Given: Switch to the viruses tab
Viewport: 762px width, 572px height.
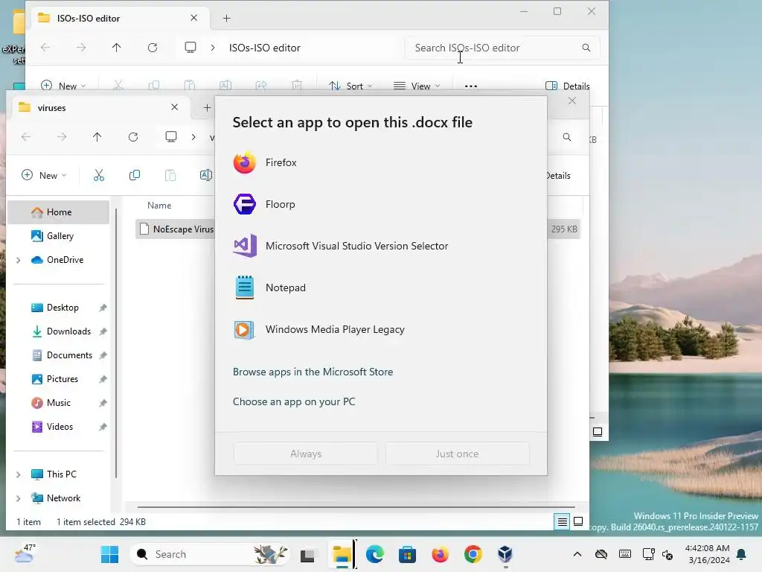Looking at the screenshot, I should point(100,107).
